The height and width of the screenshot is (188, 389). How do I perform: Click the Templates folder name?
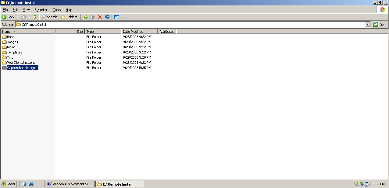[15, 52]
